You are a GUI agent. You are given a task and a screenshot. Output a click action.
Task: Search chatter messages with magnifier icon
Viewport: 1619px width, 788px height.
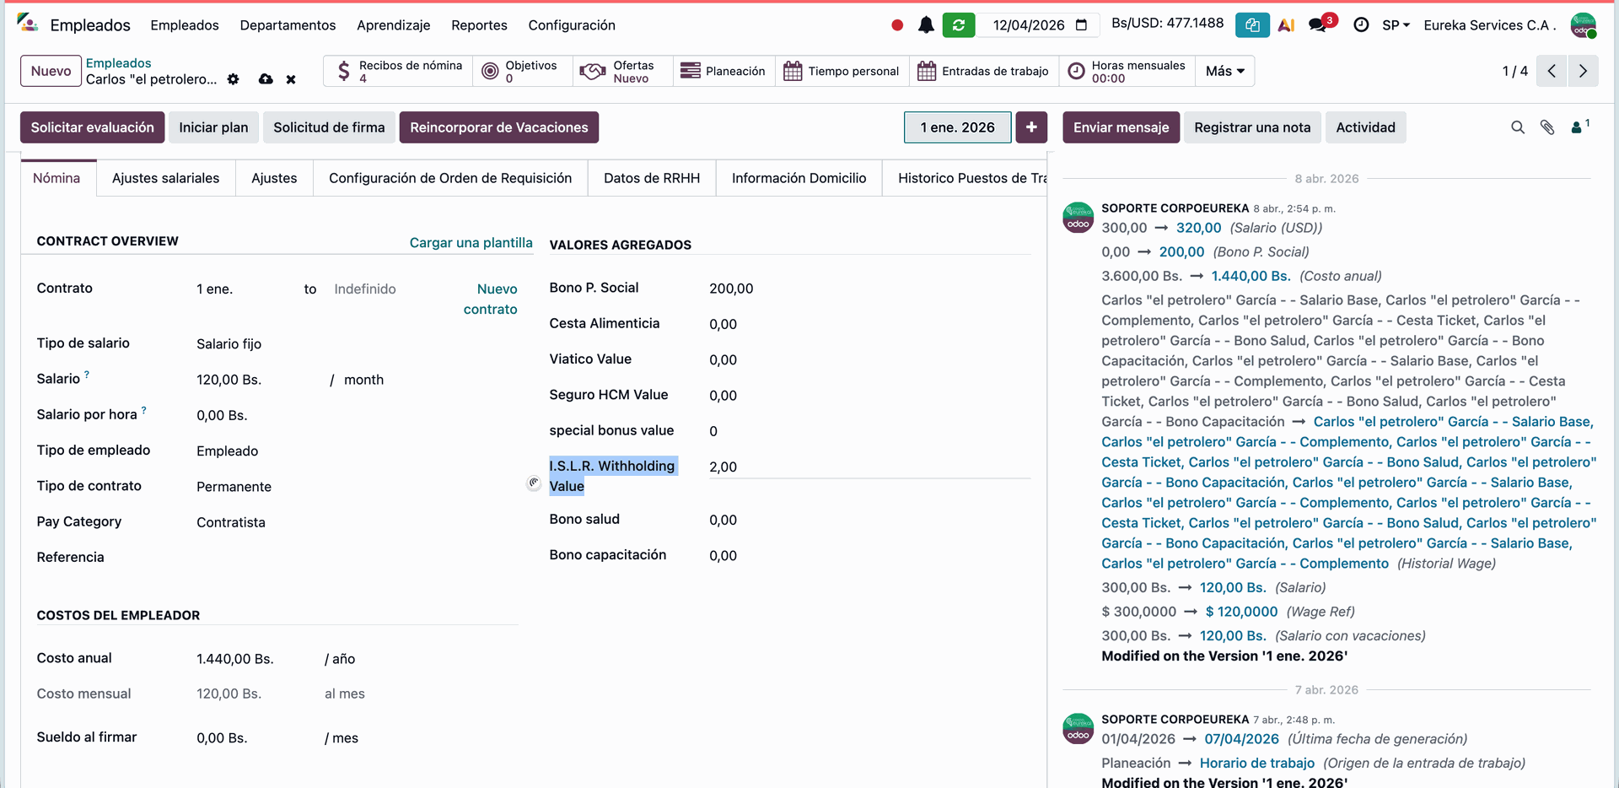click(1518, 127)
